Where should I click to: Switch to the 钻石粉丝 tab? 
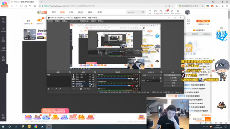[206, 34]
